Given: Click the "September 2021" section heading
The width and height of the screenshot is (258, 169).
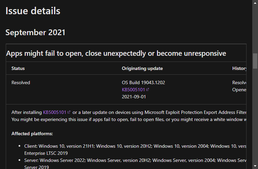Looking at the screenshot, I should (35, 32).
